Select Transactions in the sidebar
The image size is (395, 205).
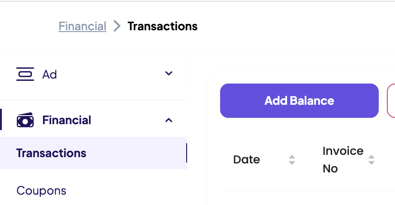51,153
